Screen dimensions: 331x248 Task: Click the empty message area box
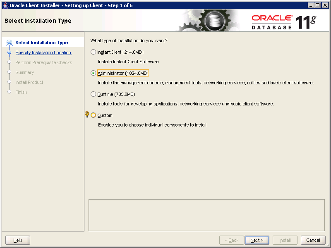[x=206, y=215]
